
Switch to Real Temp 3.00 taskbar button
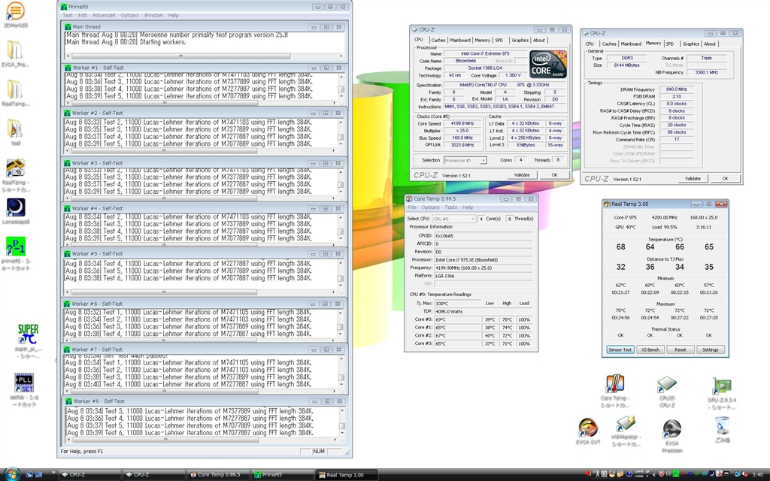[346, 475]
